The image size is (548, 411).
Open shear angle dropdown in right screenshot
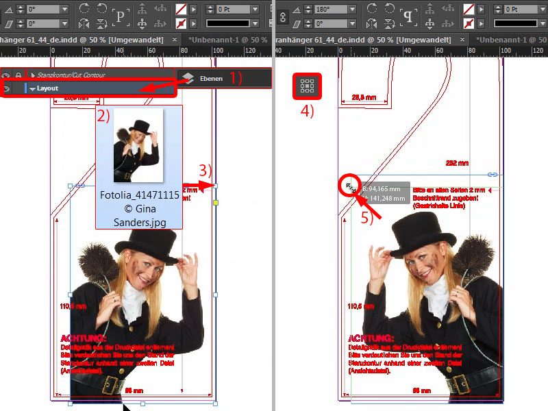pyautogui.click(x=352, y=23)
